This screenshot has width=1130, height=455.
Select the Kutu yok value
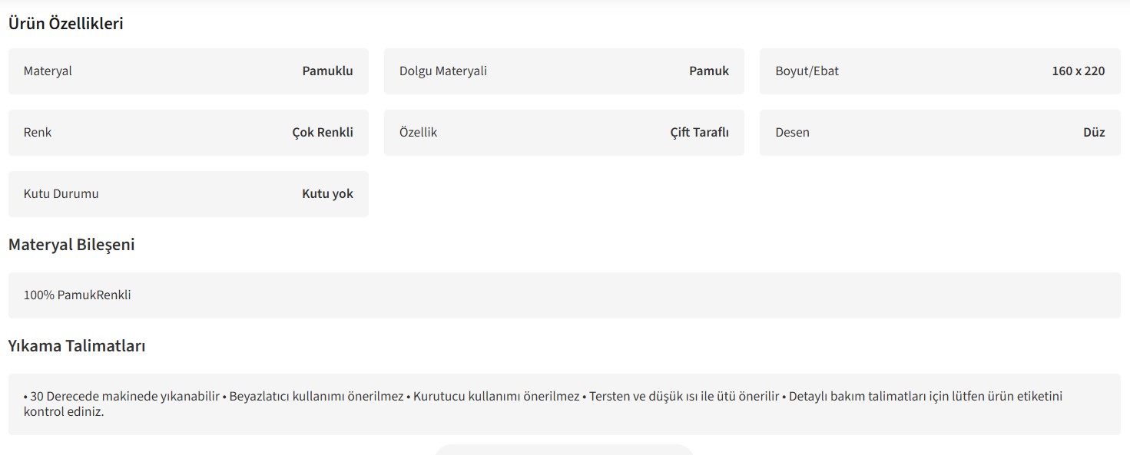[327, 194]
